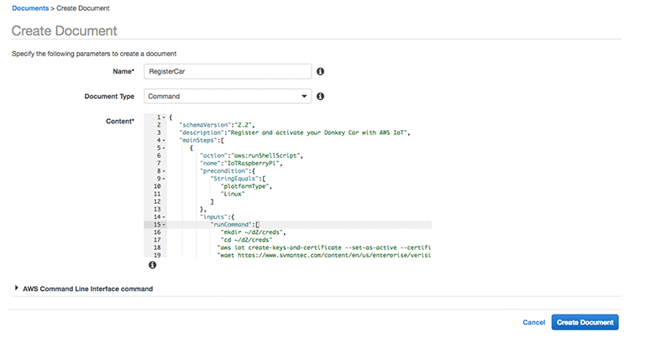The height and width of the screenshot is (349, 672).
Task: Click the Create Document button
Action: pos(585,322)
